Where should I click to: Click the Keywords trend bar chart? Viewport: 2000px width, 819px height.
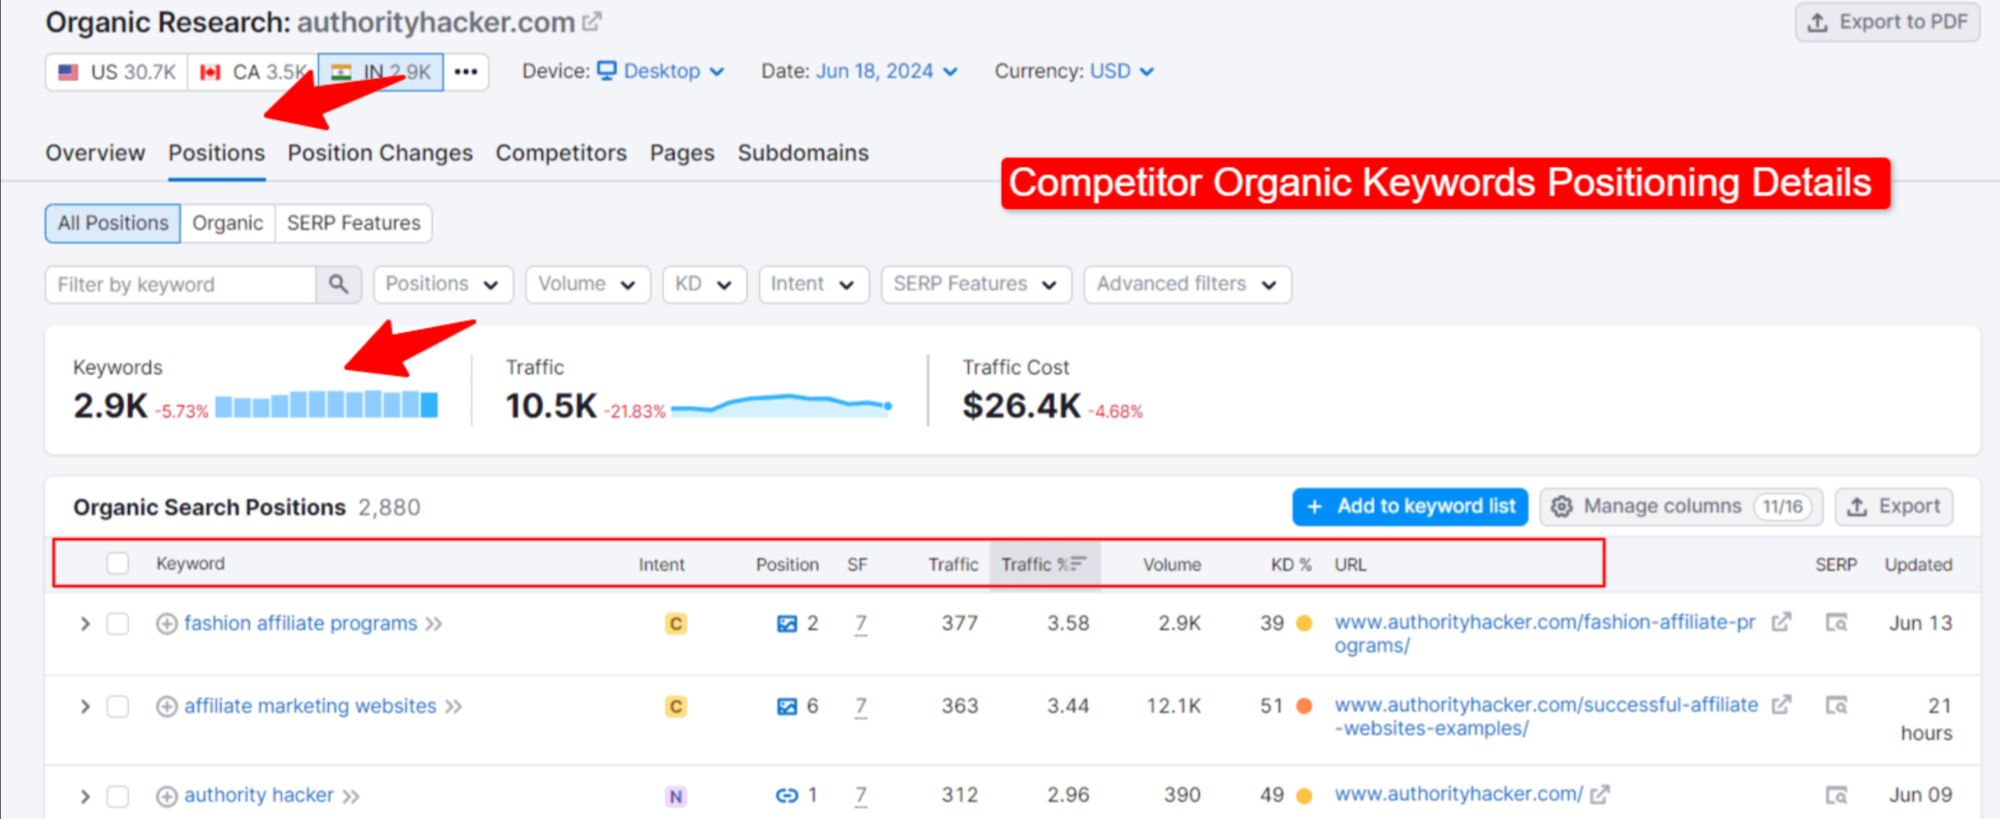[326, 404]
